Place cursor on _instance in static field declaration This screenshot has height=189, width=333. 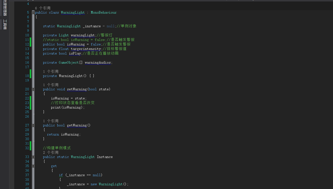click(x=92, y=26)
